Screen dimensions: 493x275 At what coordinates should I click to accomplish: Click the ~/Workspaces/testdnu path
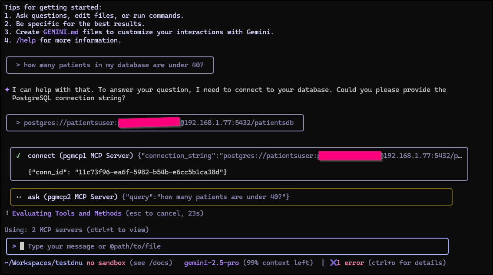click(x=43, y=263)
